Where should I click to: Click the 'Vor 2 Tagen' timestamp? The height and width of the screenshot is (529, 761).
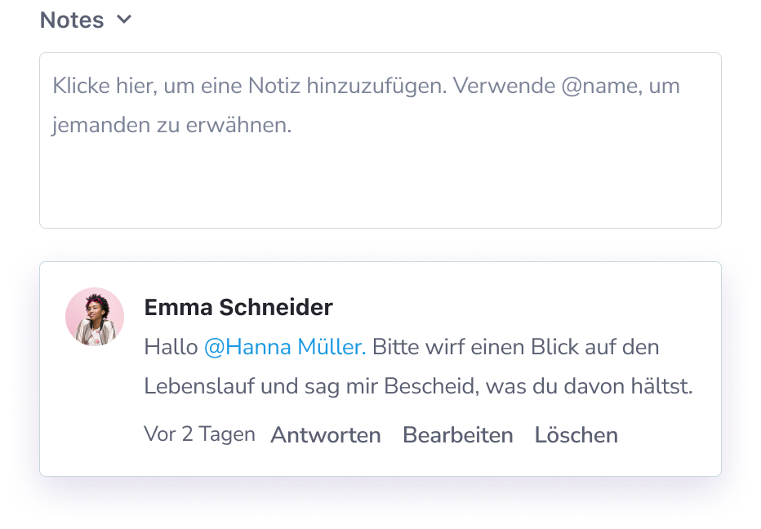[x=199, y=434]
